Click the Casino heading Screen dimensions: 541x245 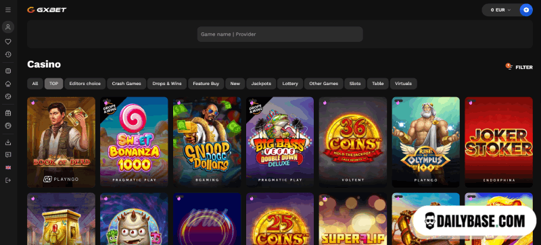[44, 64]
